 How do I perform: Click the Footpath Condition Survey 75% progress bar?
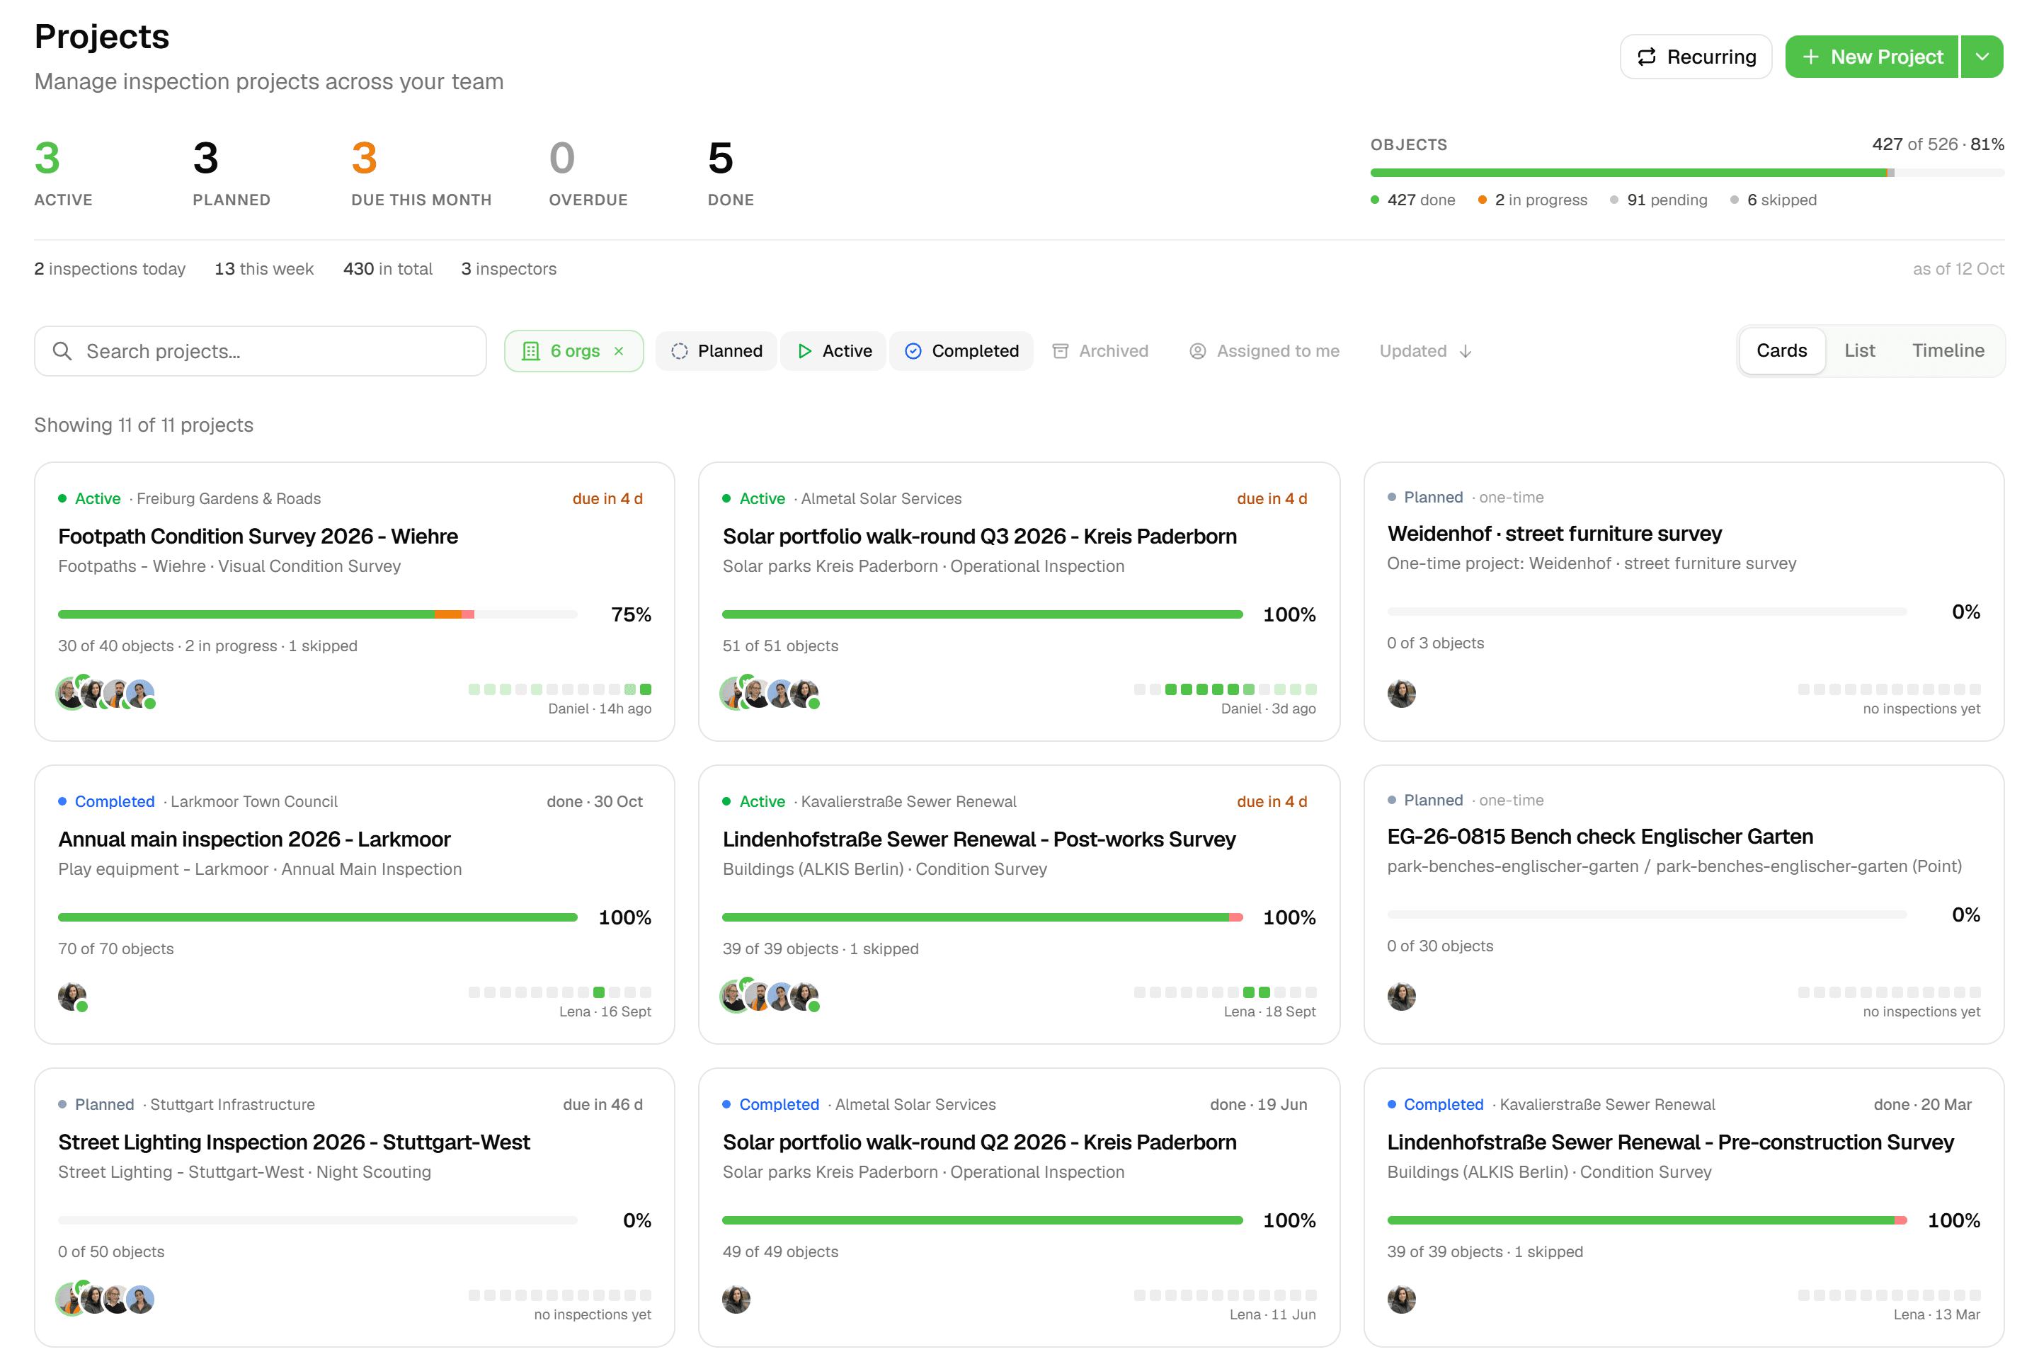coord(317,614)
